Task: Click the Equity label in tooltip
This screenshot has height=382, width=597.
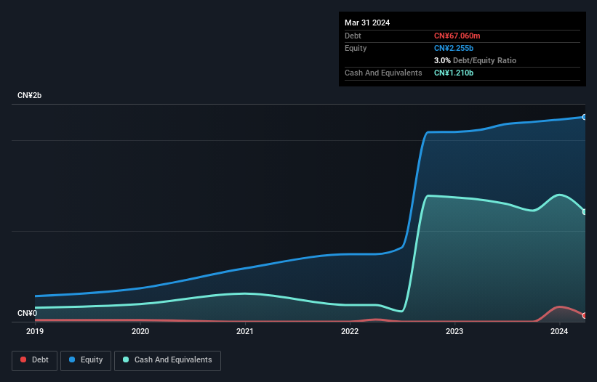Action: click(x=356, y=48)
